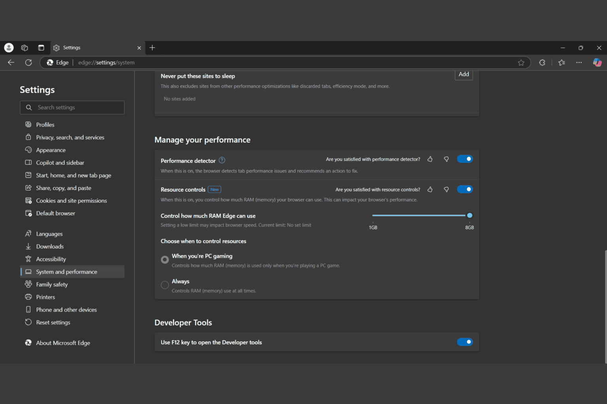607x404 pixels.
Task: Open the profile avatar icon in title bar
Action: [9, 48]
